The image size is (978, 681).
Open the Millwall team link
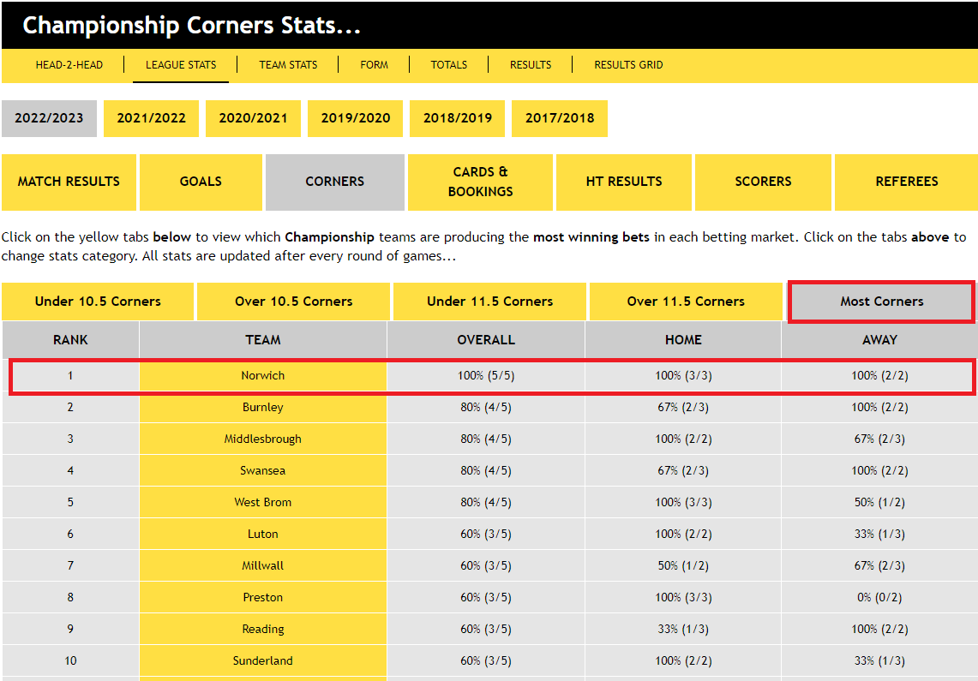(x=262, y=566)
